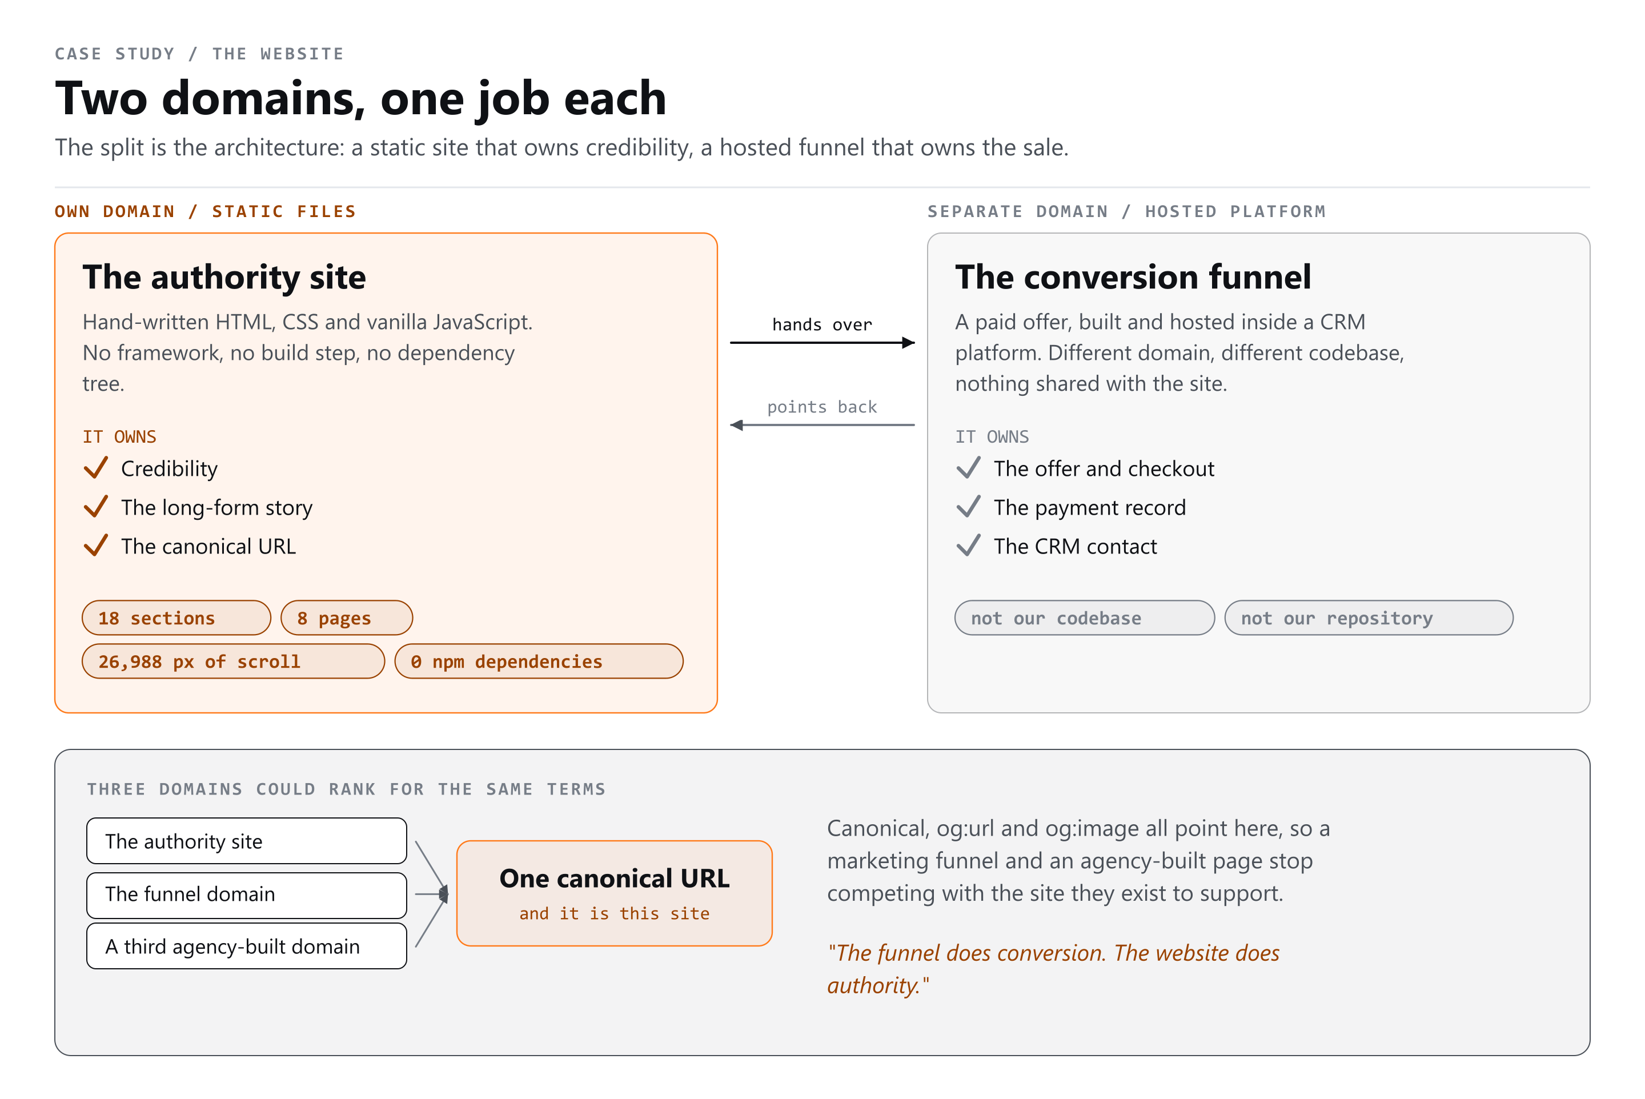Click the checkmark next to The long-form story

pyautogui.click(x=96, y=507)
